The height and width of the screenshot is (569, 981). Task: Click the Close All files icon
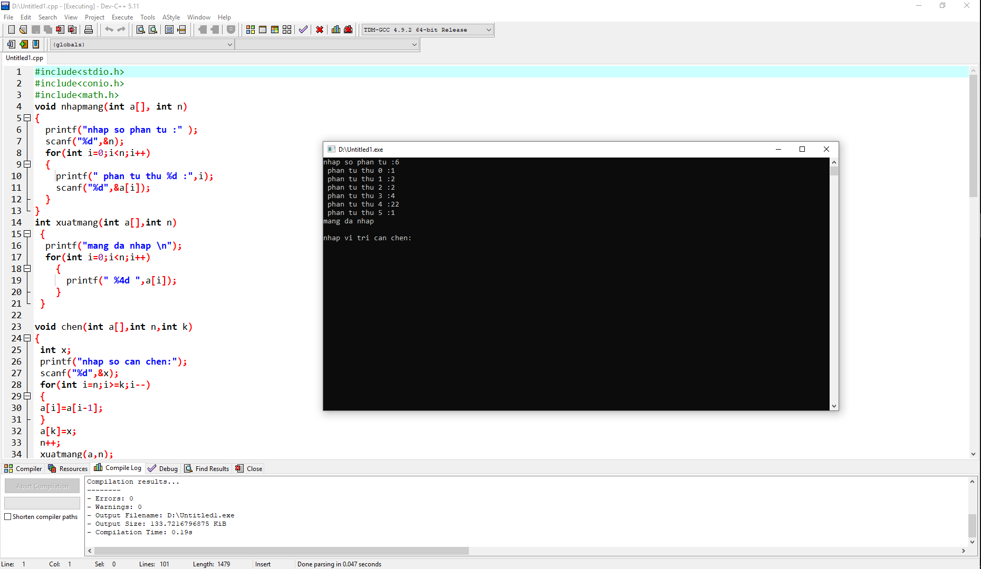point(72,30)
